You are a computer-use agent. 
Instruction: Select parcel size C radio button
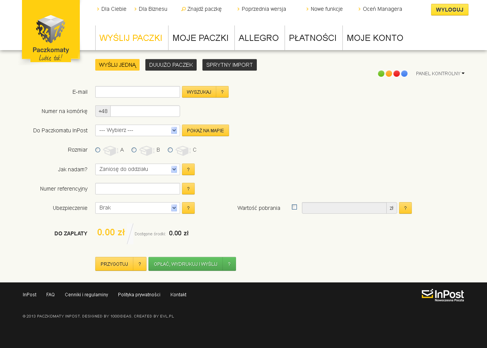170,150
